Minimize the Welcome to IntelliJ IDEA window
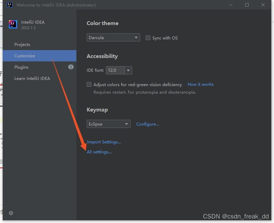This screenshot has height=223, width=274. pyautogui.click(x=231, y=5)
